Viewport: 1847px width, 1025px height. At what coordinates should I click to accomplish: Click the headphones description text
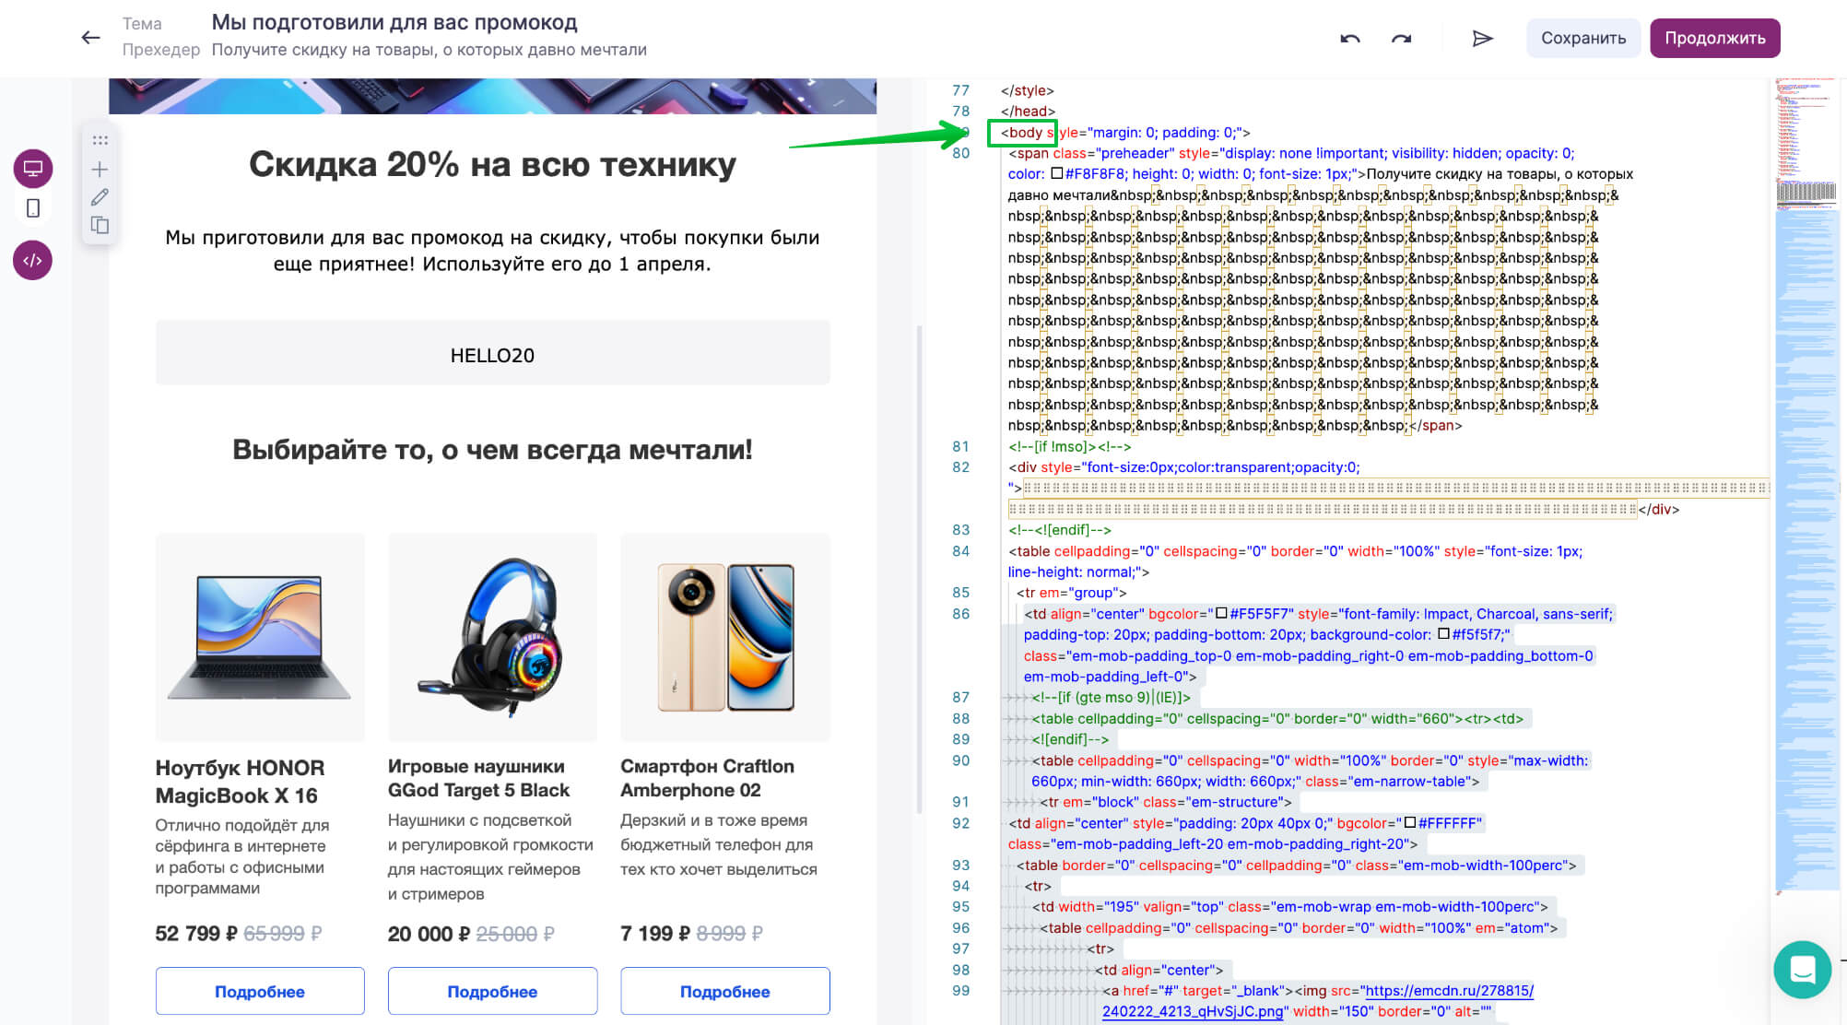[x=490, y=856]
